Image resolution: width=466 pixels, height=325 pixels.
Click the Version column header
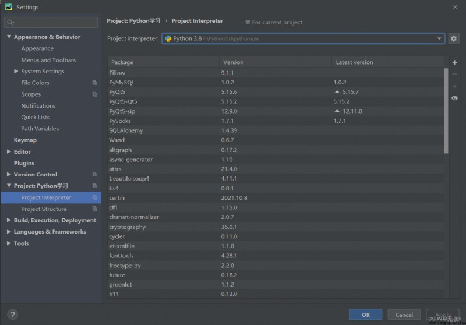(276, 62)
